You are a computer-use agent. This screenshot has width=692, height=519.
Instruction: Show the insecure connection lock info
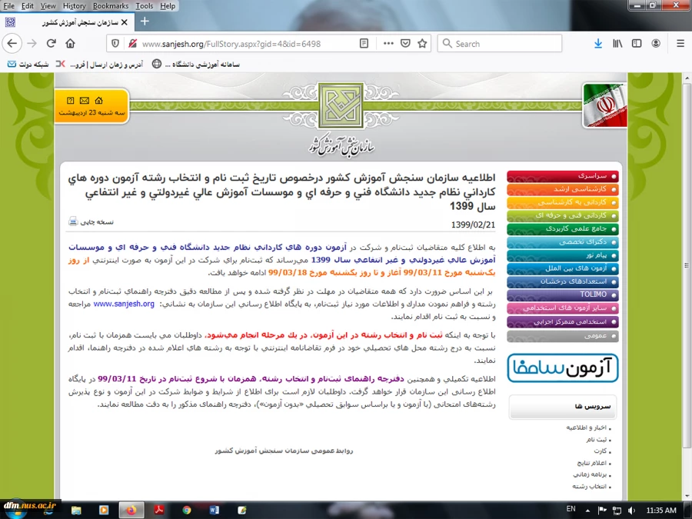[132, 44]
